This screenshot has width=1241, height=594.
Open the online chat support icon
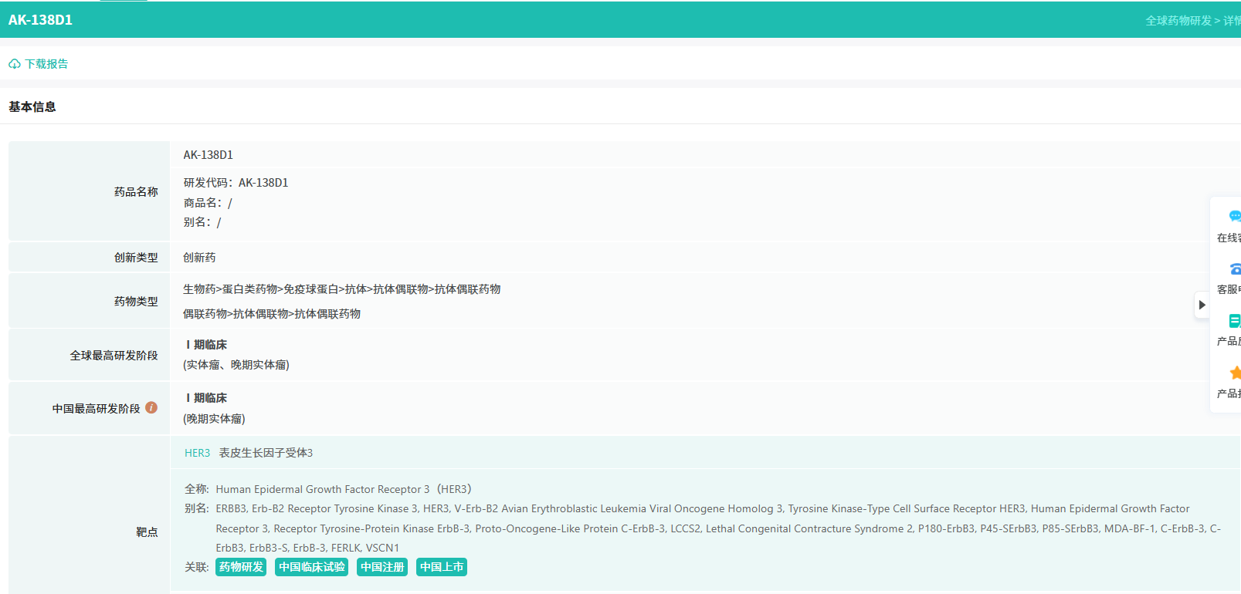click(1234, 217)
